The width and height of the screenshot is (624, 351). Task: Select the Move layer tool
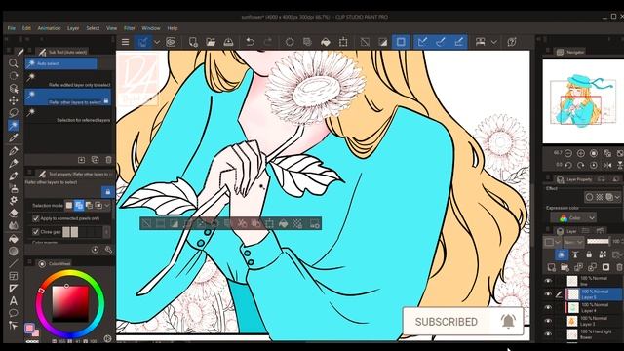pos(13,100)
